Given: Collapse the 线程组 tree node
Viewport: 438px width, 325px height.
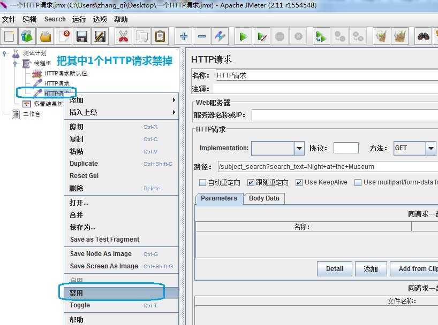Looking at the screenshot, I should click(x=15, y=63).
